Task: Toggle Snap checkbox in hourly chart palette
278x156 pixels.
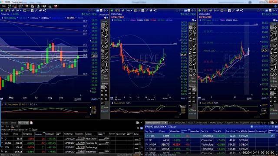Action: tap(271, 81)
